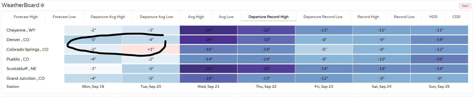Select the Avg High tab
The height and width of the screenshot is (97, 473).
click(196, 17)
